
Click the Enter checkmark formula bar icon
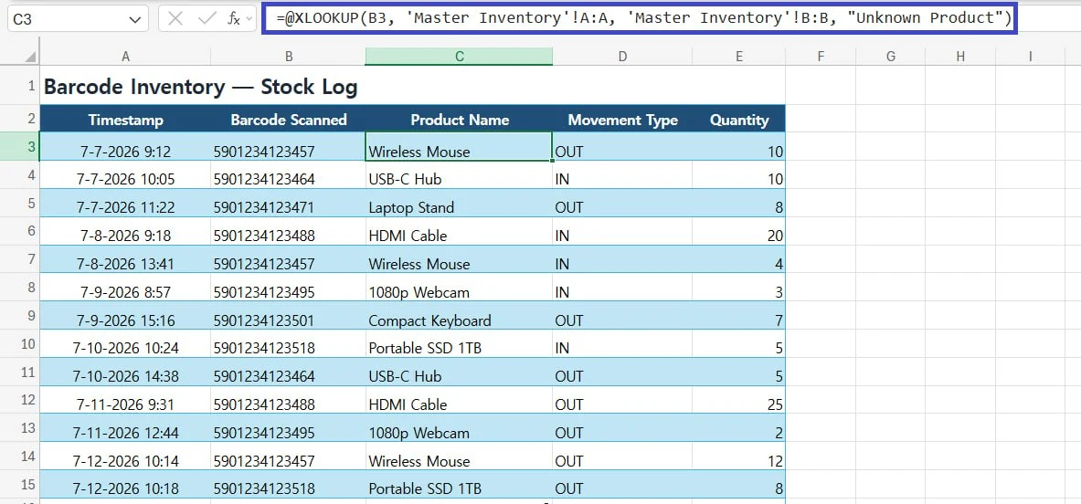(207, 18)
